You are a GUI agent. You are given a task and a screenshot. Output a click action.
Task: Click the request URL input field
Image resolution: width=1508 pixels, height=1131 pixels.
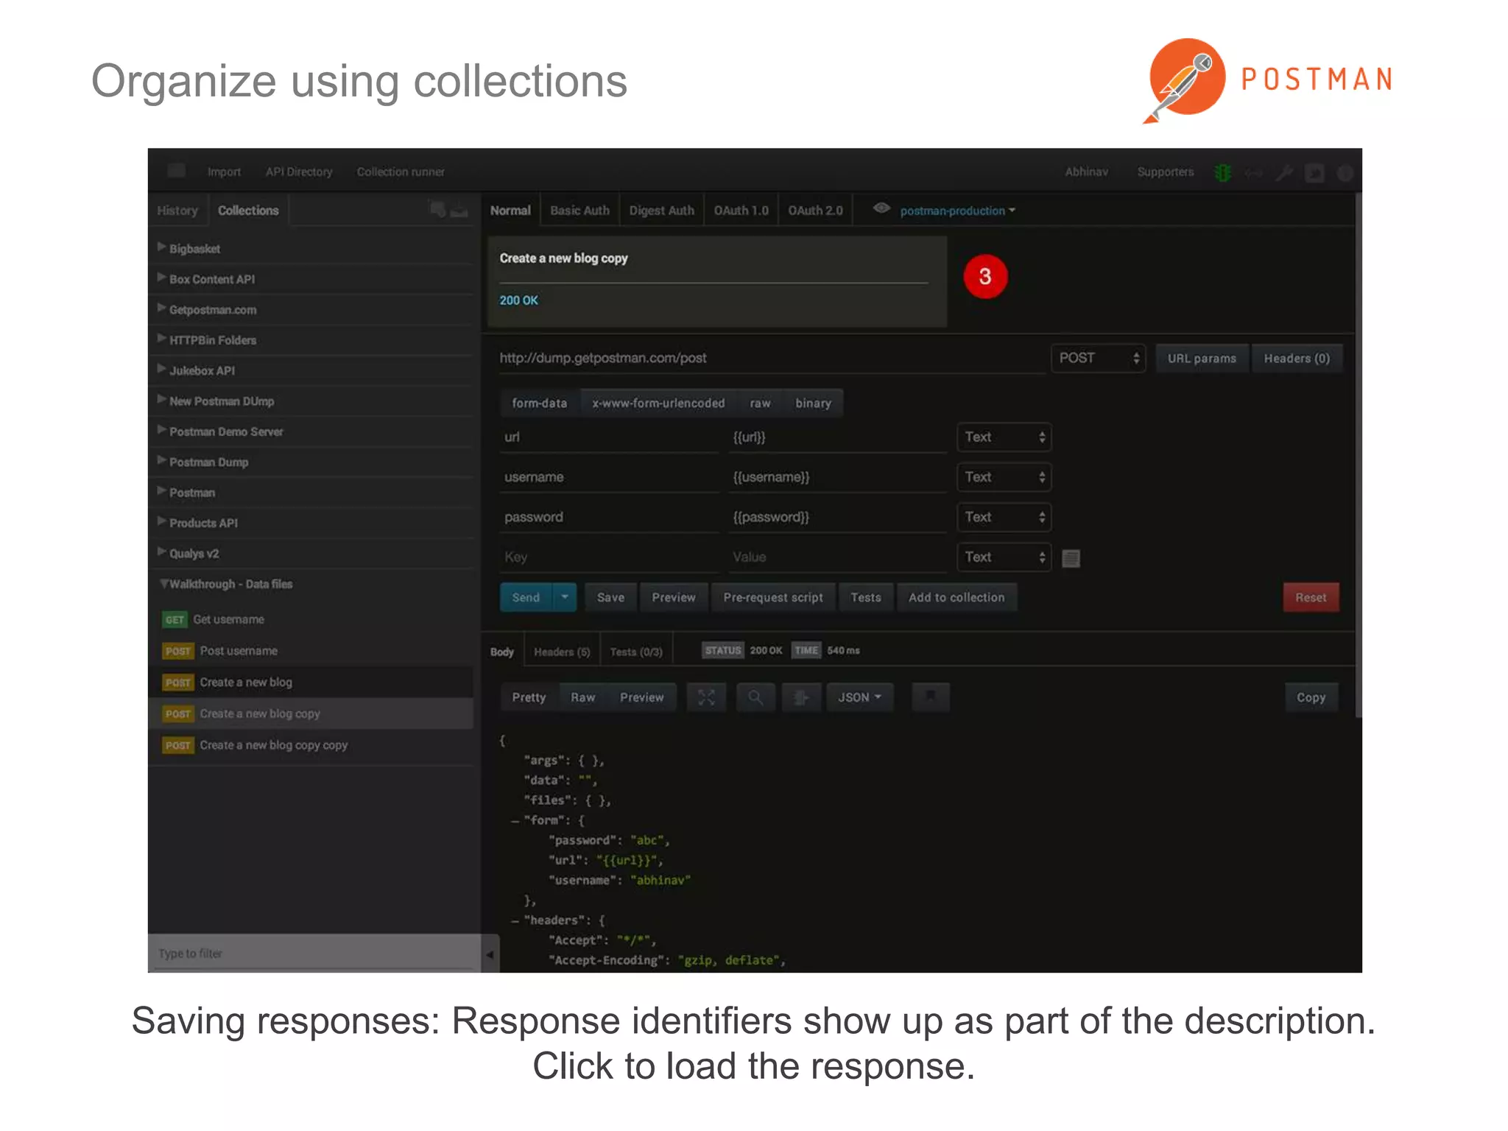pyautogui.click(x=772, y=359)
